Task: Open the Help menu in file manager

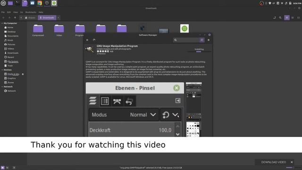Action: (41, 12)
